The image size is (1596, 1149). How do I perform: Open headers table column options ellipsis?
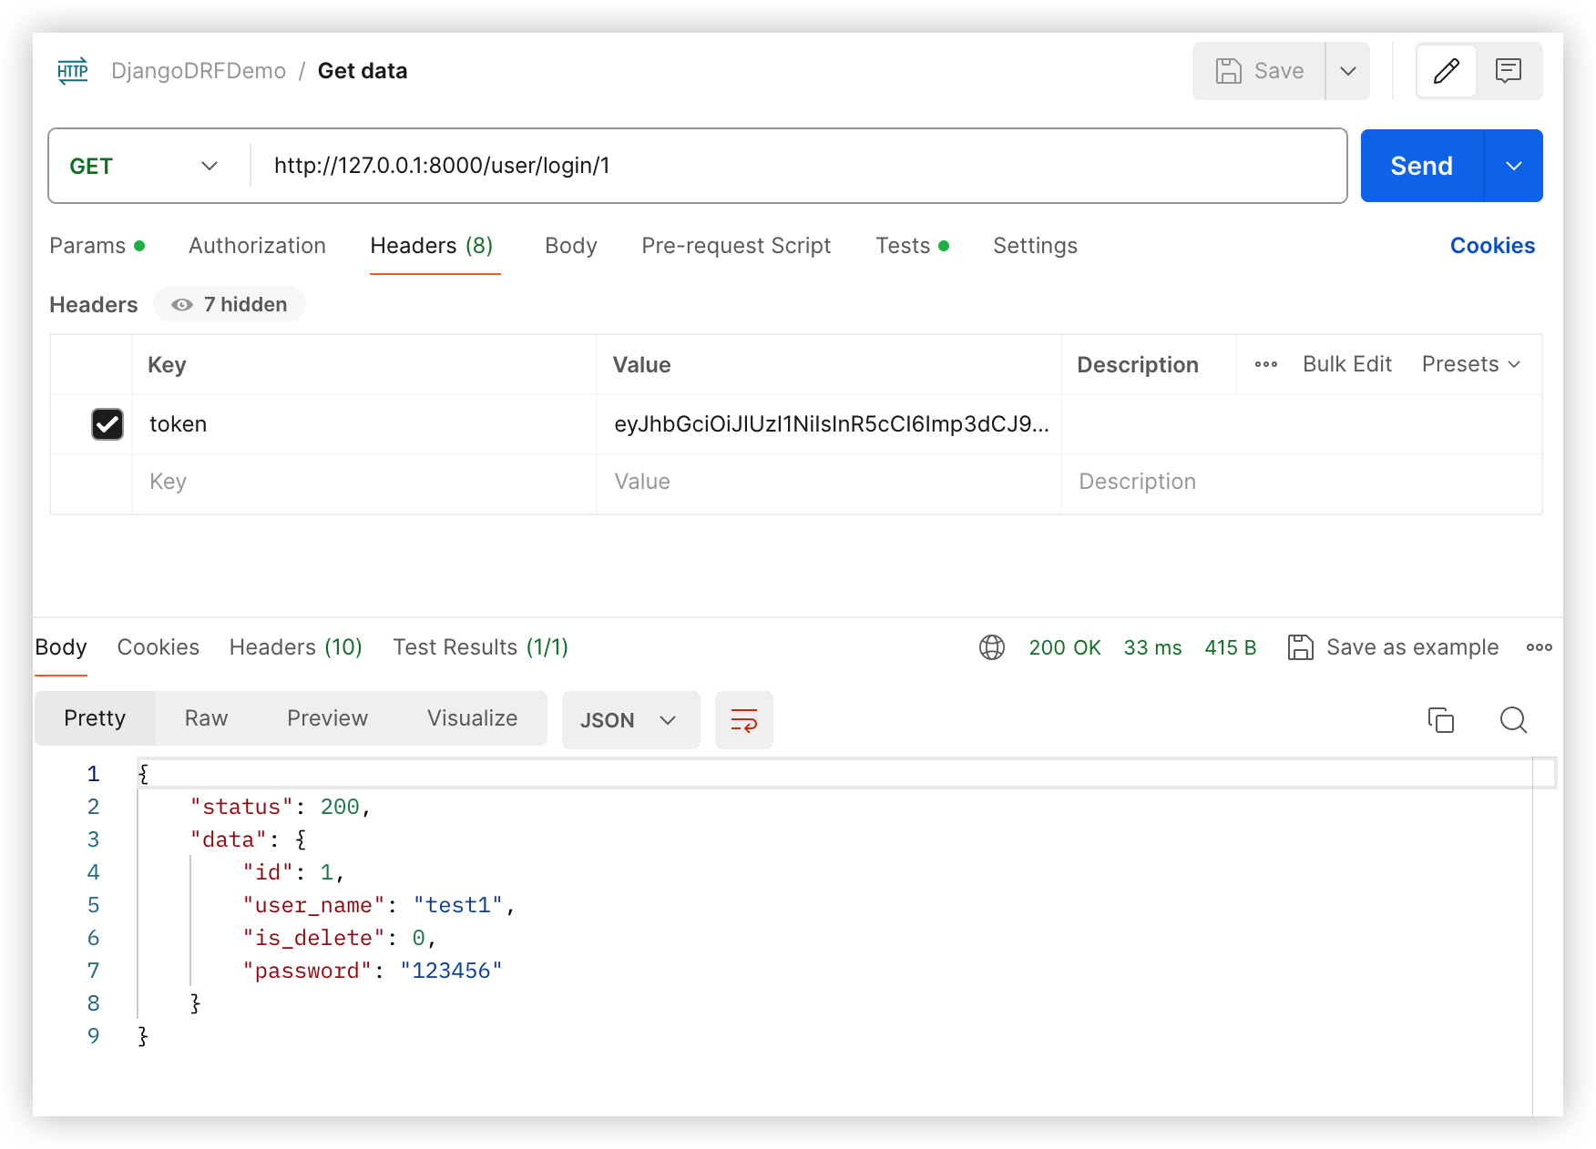(1265, 364)
